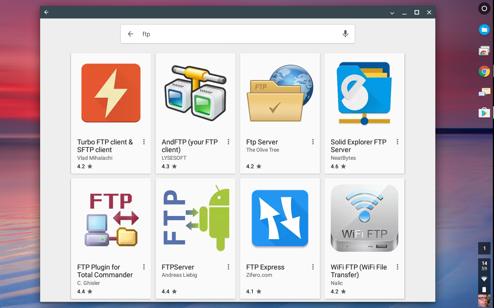Click the 4.3 rating on AndFTP
Screen dimensions: 494x308
(169, 166)
